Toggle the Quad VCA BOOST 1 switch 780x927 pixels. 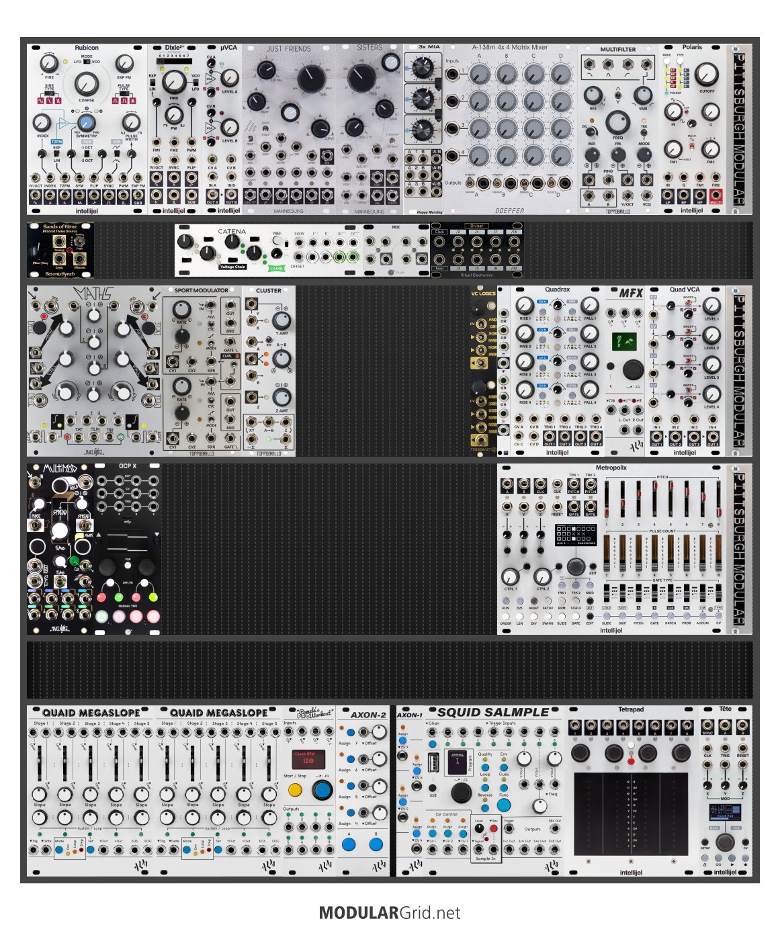pyautogui.click(x=687, y=302)
